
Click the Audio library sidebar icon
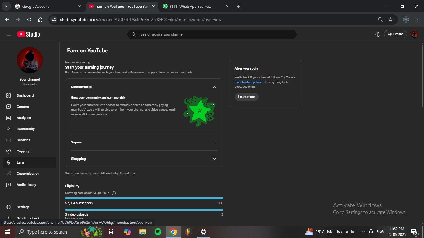(8, 185)
